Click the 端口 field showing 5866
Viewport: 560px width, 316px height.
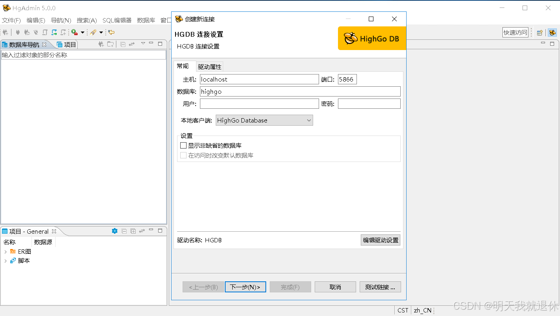coord(347,79)
